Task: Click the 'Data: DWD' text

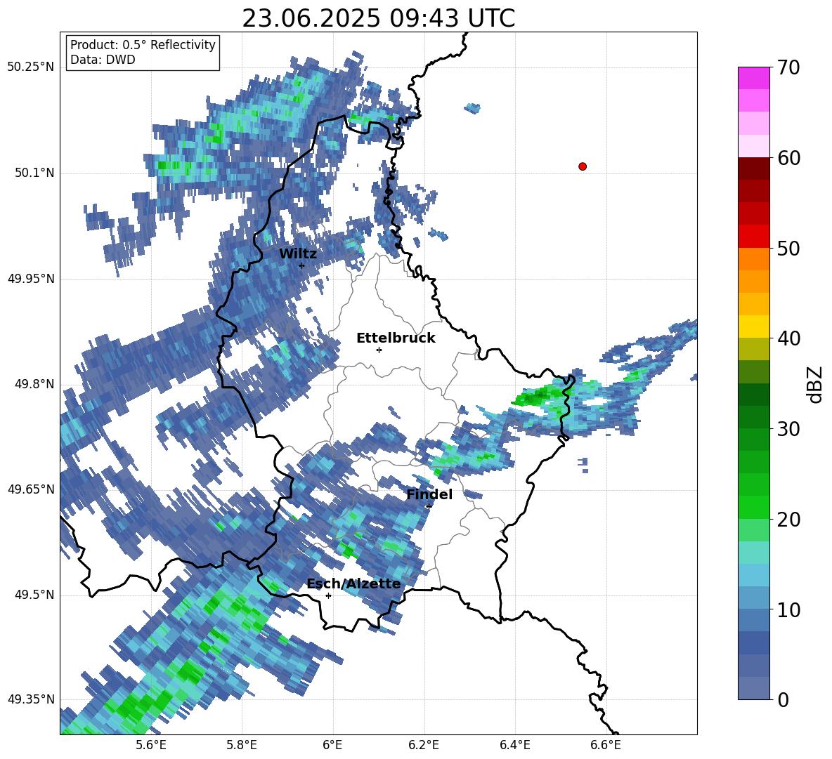Action: [x=103, y=60]
